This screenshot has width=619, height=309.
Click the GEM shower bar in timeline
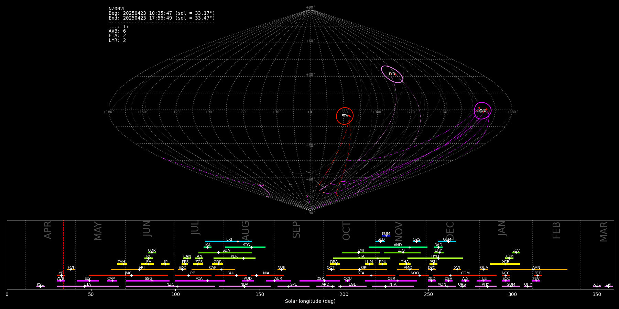[447, 241]
